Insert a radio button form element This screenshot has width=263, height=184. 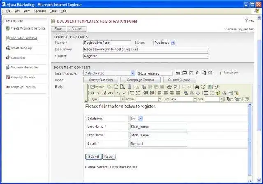(197, 73)
